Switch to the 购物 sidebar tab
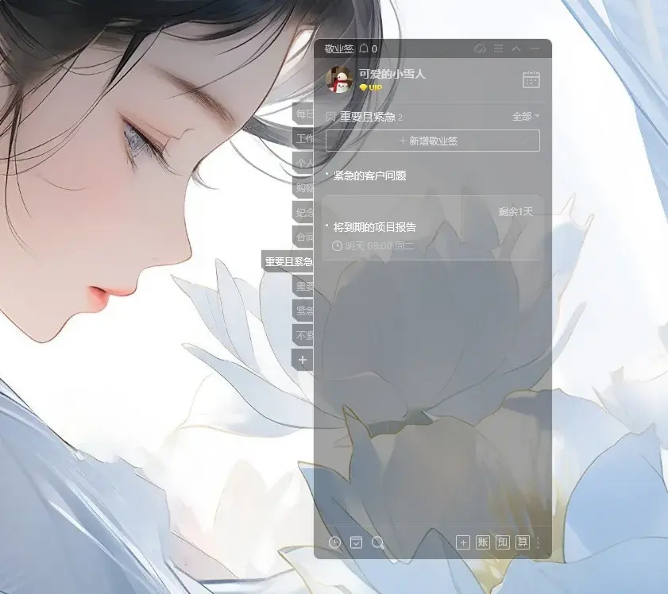Screen dimensions: 668x594 click(303, 187)
